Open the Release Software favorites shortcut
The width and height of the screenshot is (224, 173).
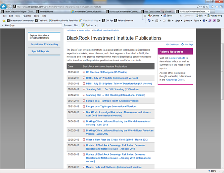coord(124,21)
